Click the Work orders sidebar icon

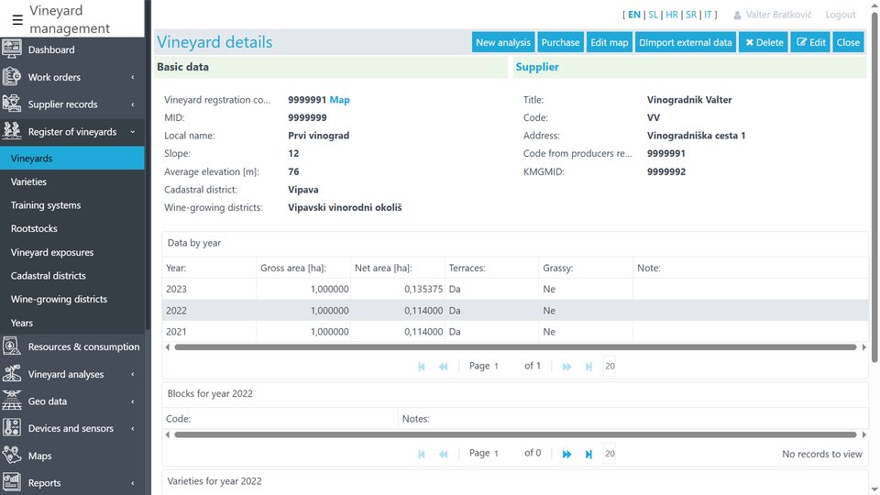coord(12,77)
